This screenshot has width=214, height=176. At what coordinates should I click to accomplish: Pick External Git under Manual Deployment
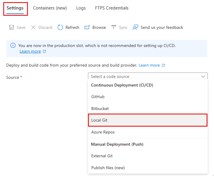[148, 156]
